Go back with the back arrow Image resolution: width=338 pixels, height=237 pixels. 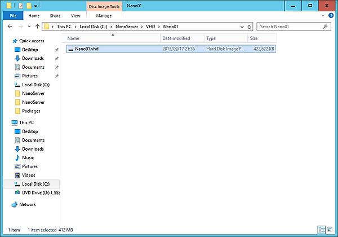pos(10,27)
